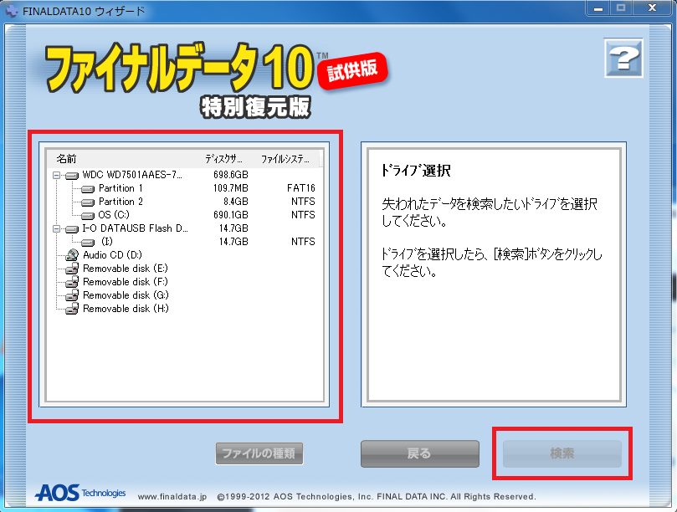
Task: Click the 698.6GB disk size value
Action: coord(231,175)
